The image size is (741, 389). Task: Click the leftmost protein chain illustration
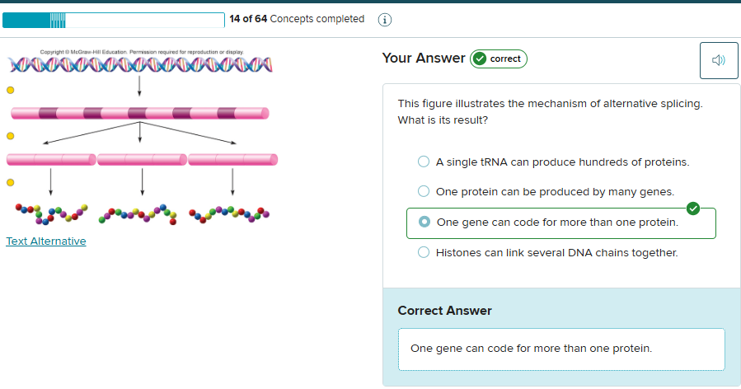[50, 215]
